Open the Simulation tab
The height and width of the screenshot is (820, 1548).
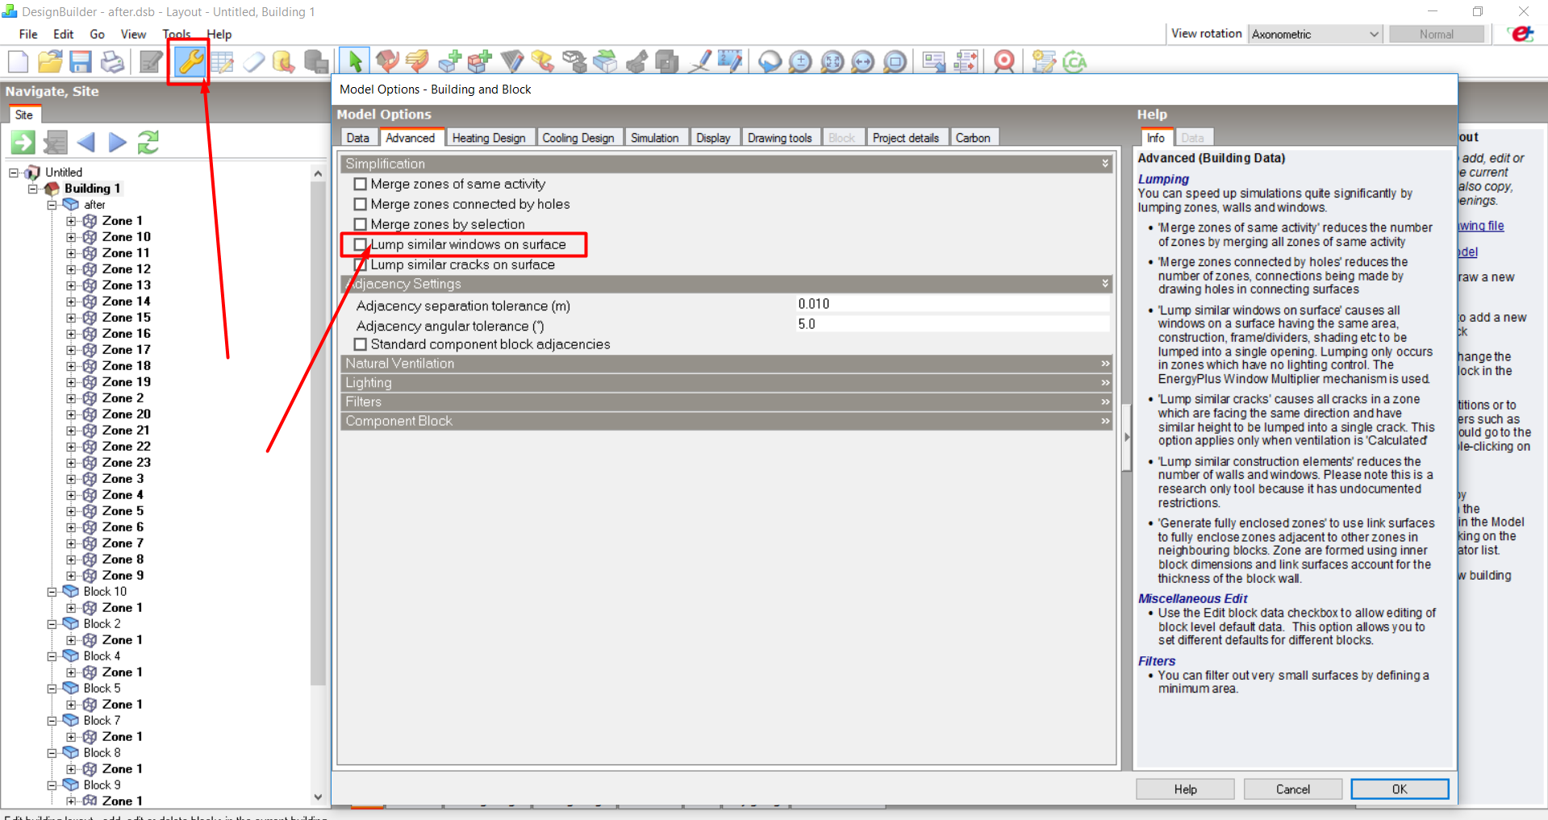[x=654, y=138]
